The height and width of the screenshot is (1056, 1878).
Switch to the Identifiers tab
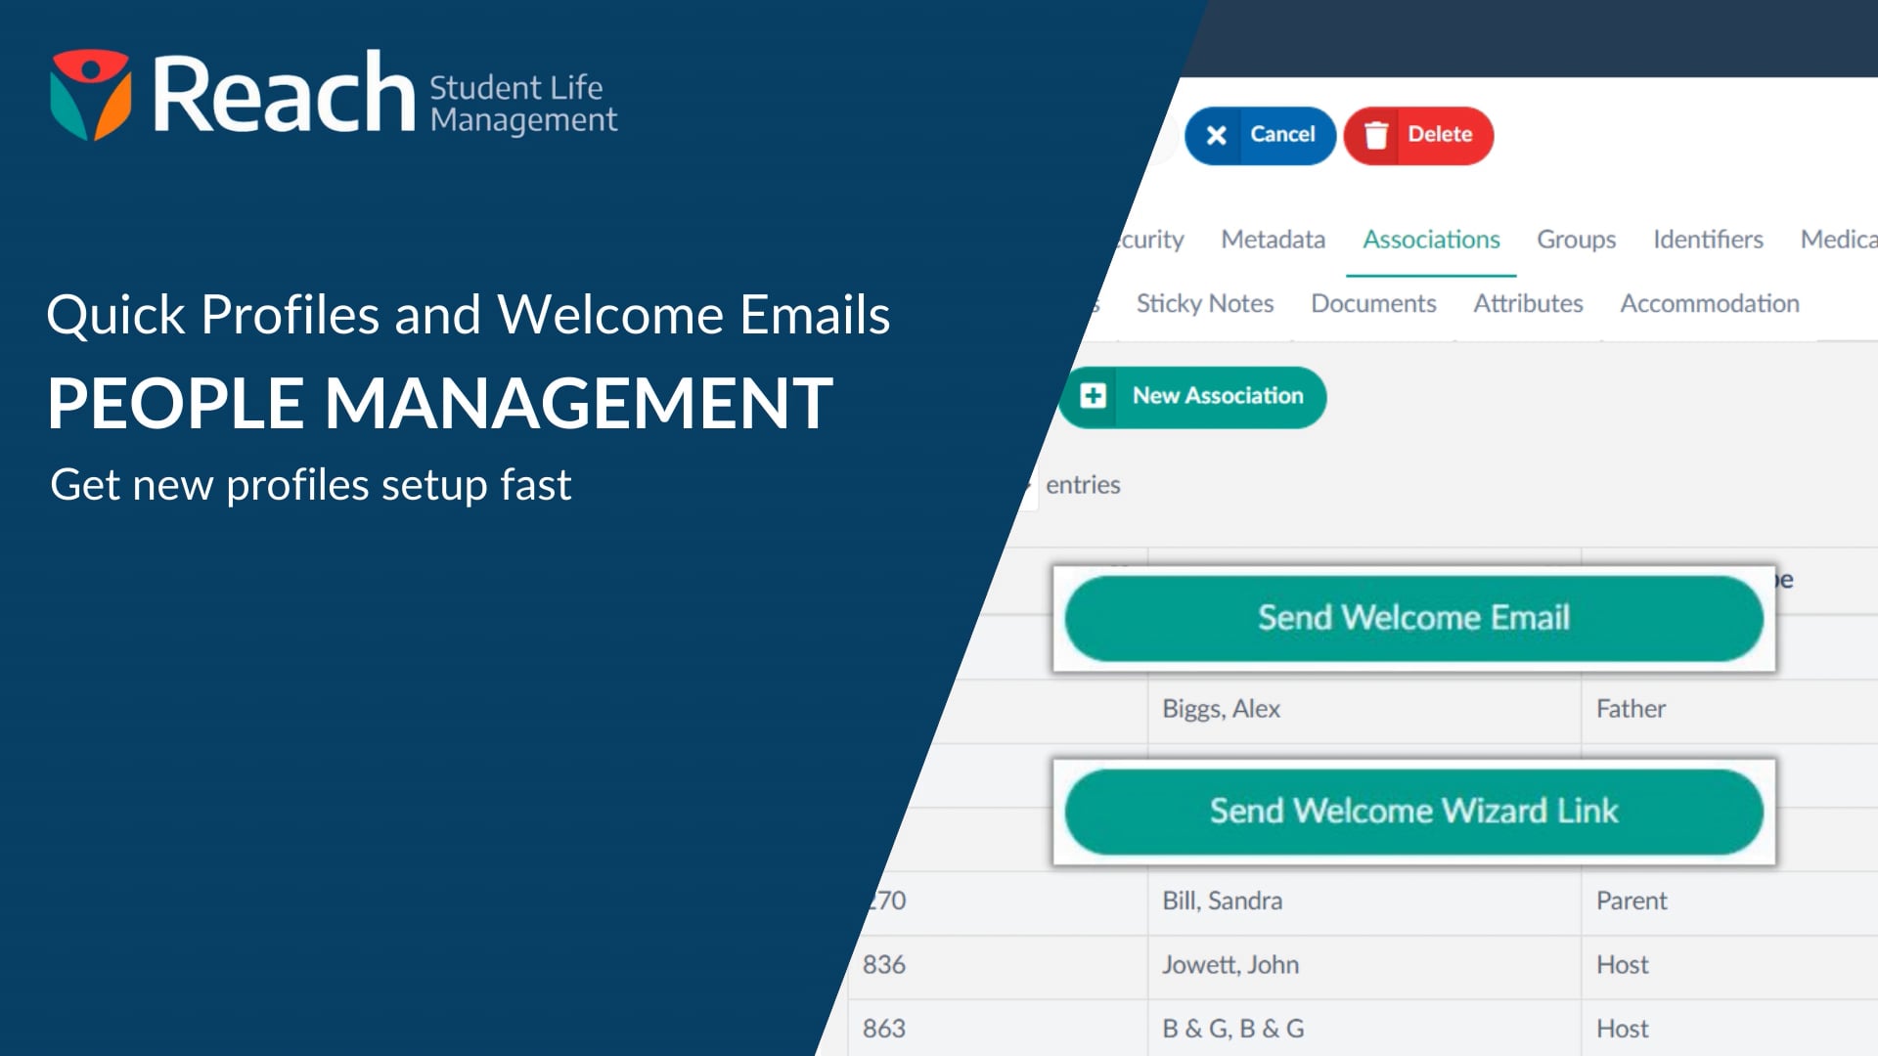1708,240
